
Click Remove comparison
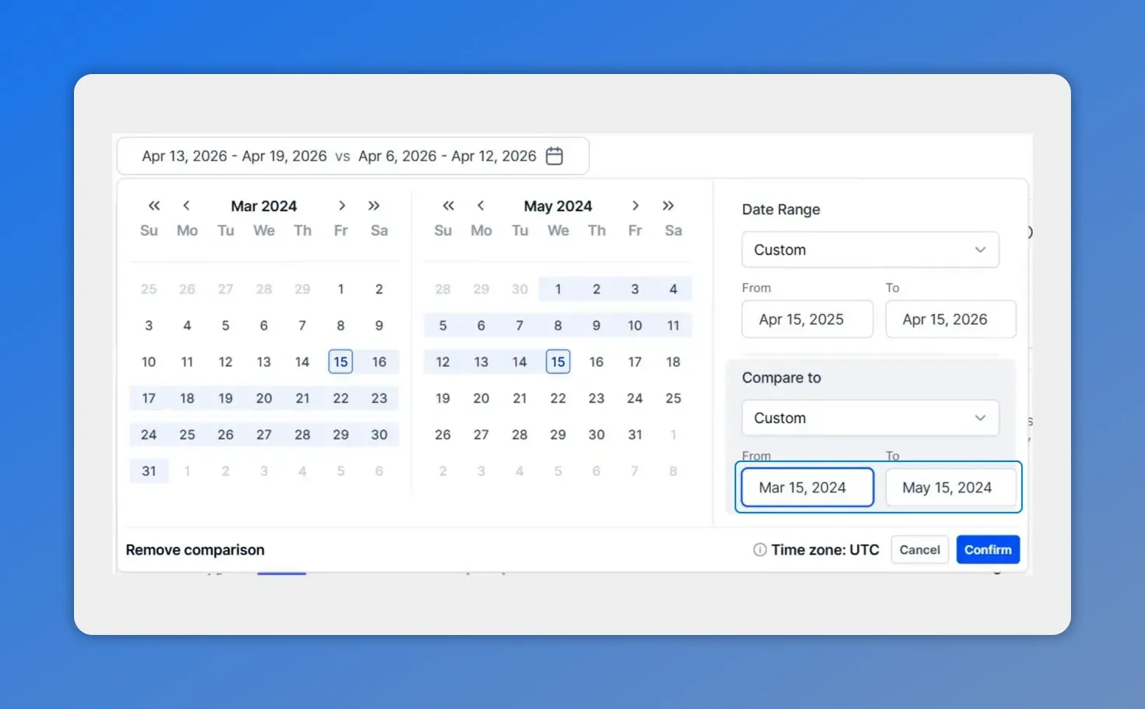click(195, 549)
